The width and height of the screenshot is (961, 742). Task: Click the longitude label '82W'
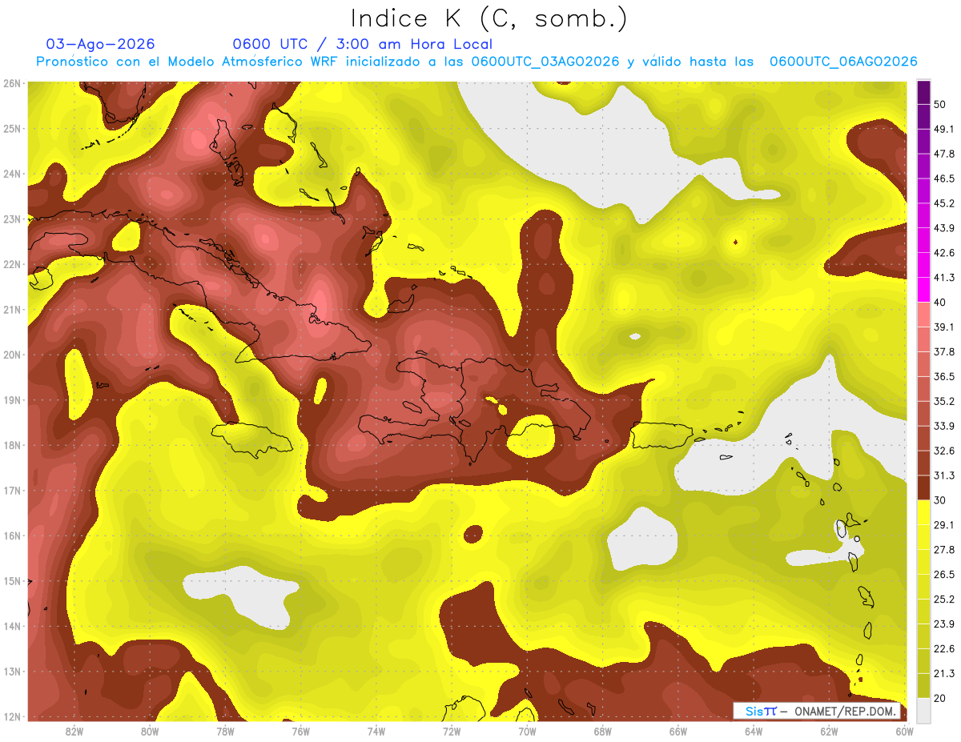coord(74,731)
